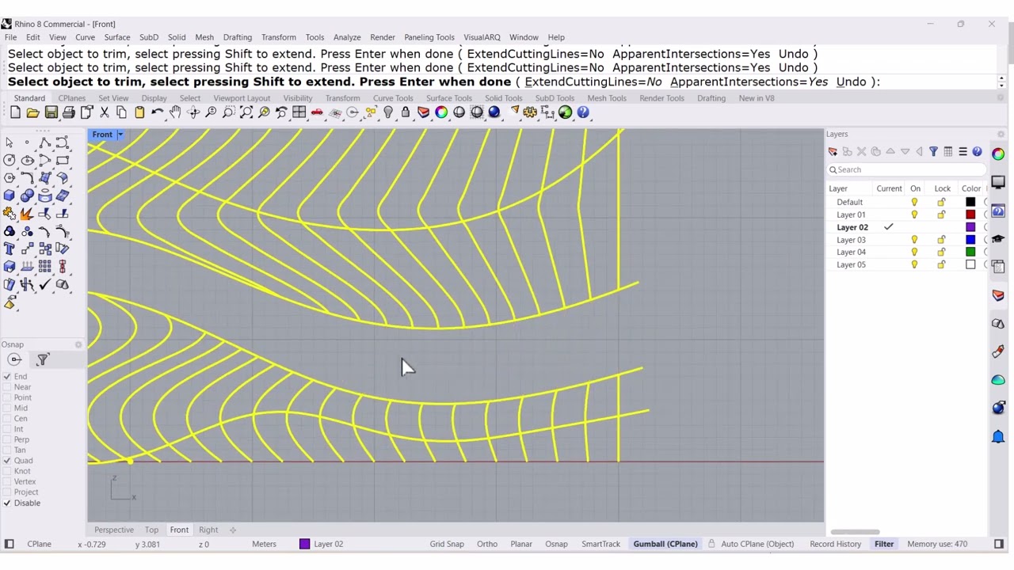
Task: Open the Osnap panel gear menu
Action: (78, 344)
